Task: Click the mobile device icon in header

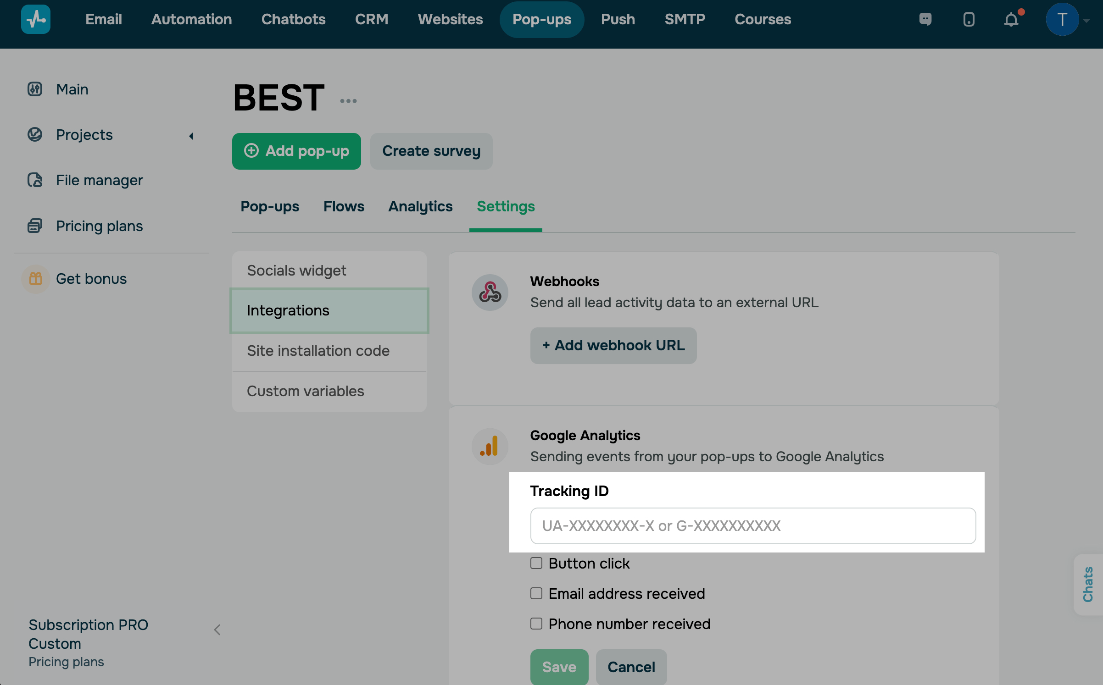Action: click(969, 19)
